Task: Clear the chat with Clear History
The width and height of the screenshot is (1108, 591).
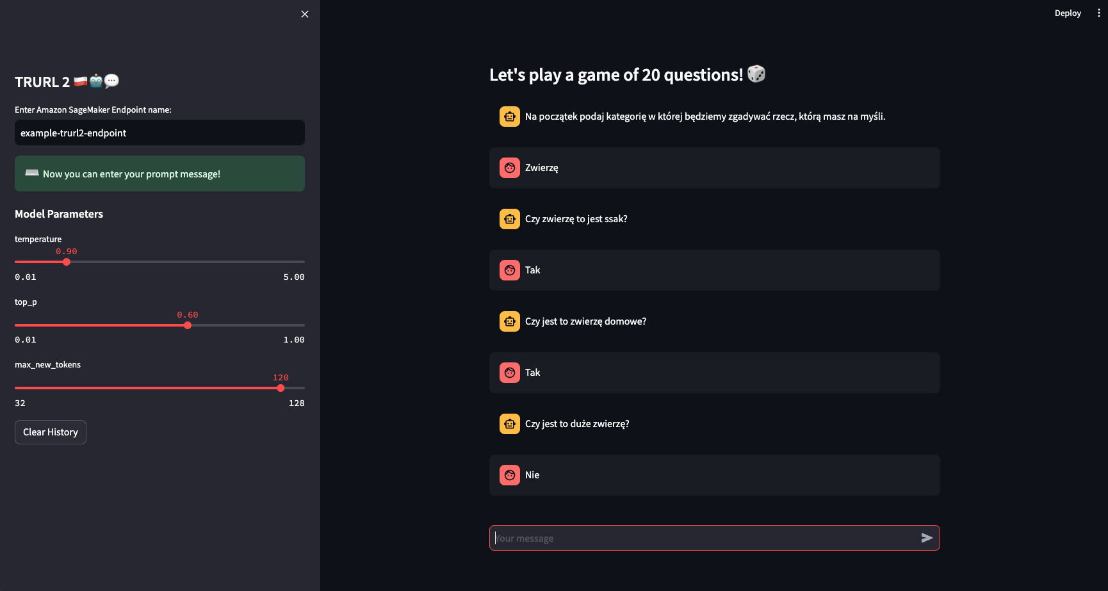Action: tap(51, 432)
